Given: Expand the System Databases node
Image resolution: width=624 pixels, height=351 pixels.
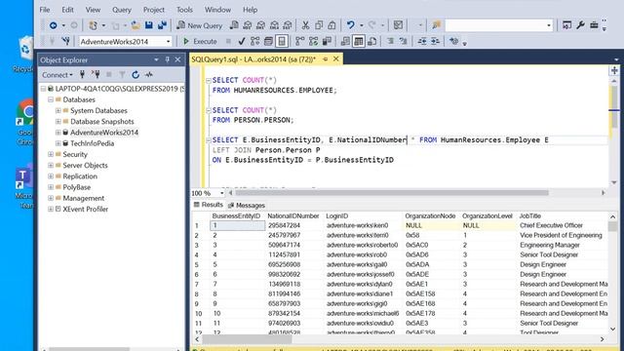Looking at the screenshot, I should click(58, 110).
